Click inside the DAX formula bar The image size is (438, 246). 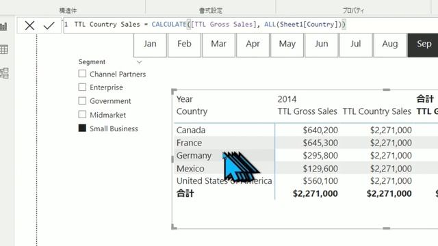(250, 25)
